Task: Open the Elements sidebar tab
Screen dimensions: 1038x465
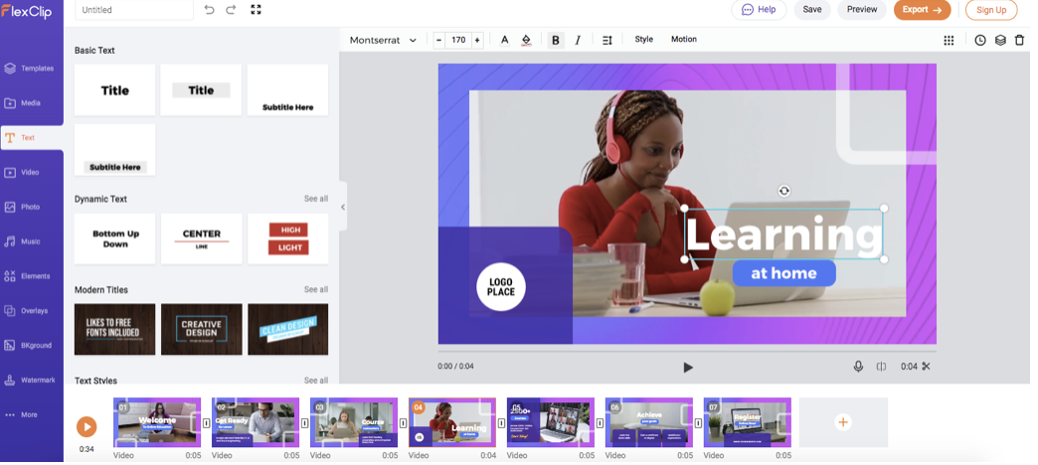Action: pyautogui.click(x=31, y=275)
